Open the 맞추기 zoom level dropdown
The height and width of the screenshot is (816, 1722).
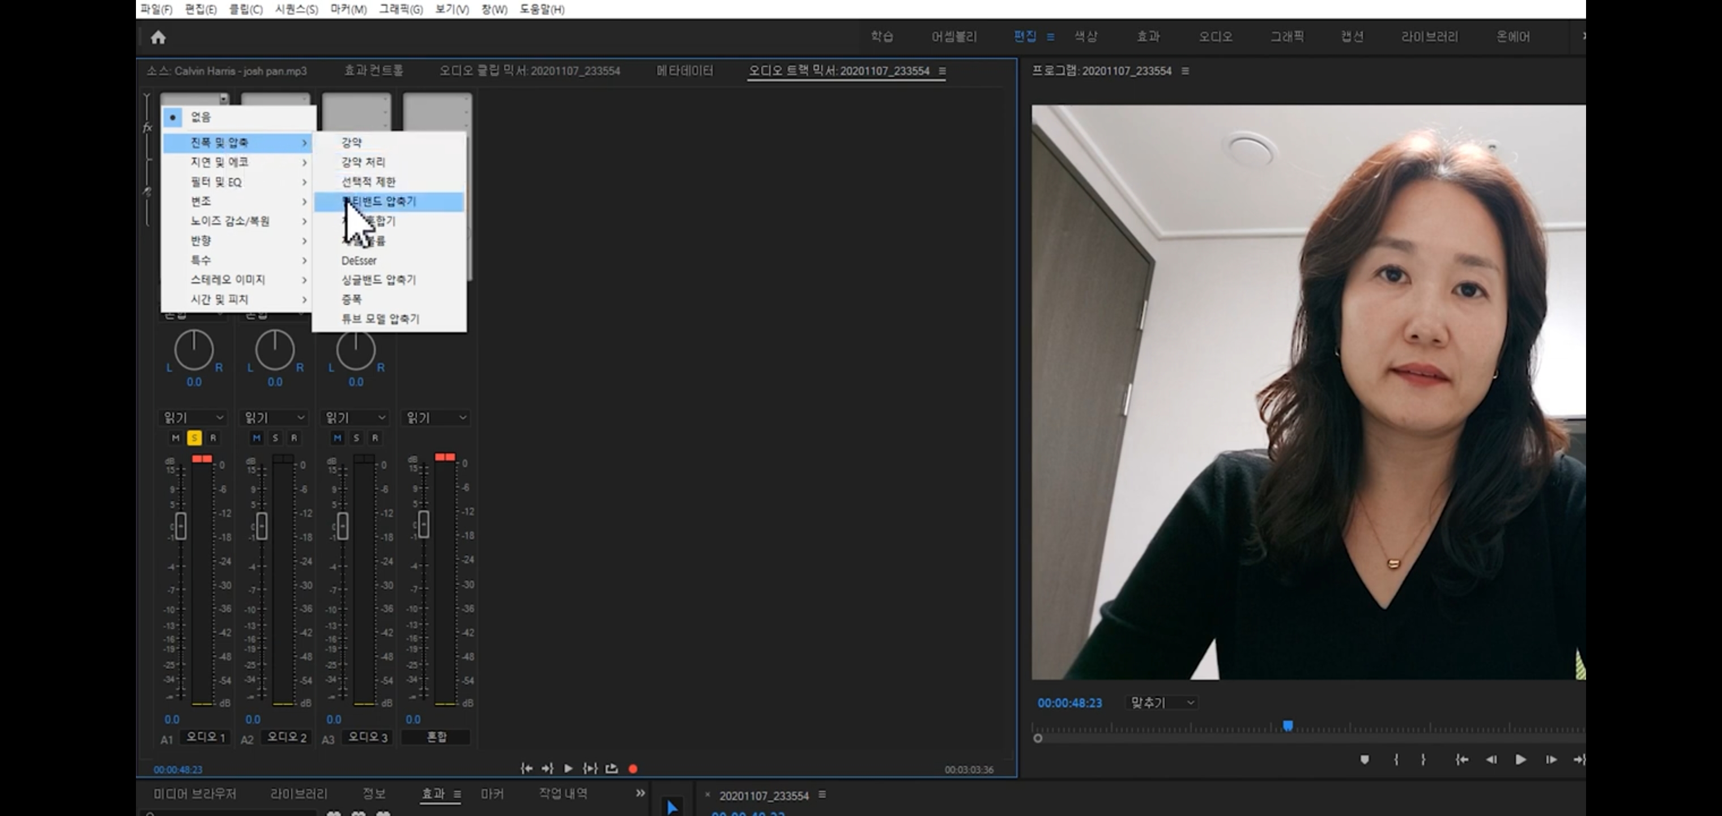pyautogui.click(x=1161, y=702)
